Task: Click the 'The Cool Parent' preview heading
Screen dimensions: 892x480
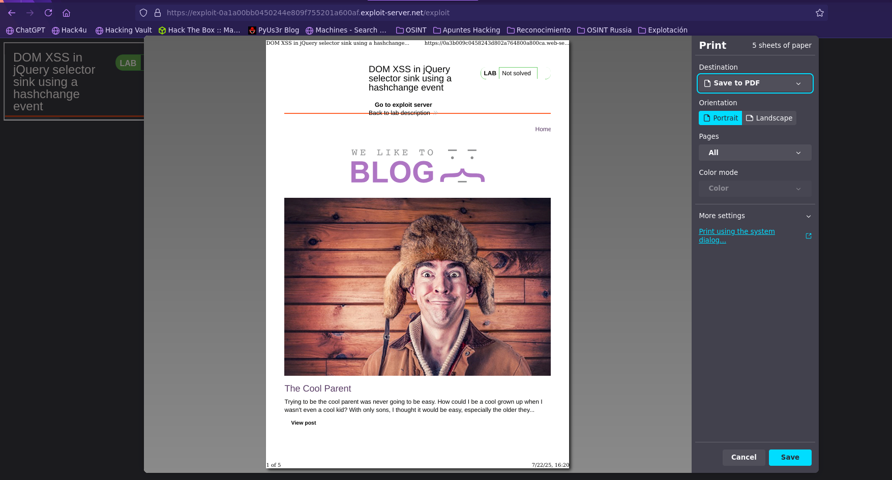Action: [x=318, y=388]
